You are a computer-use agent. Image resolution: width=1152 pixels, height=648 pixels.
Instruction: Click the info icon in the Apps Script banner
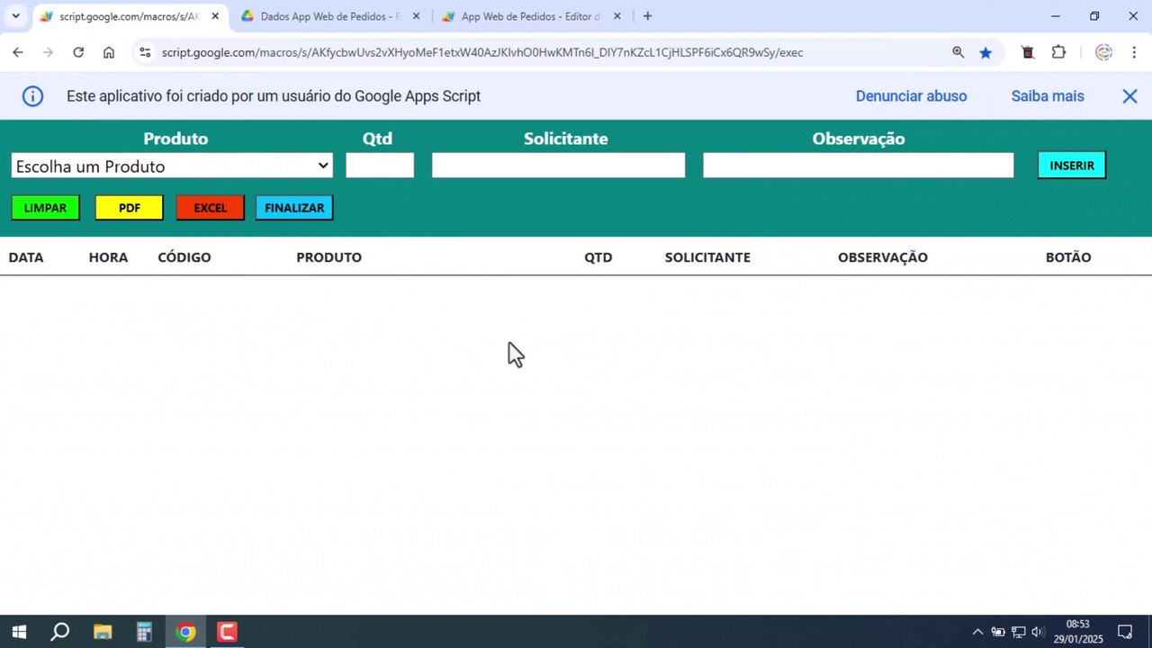click(32, 96)
